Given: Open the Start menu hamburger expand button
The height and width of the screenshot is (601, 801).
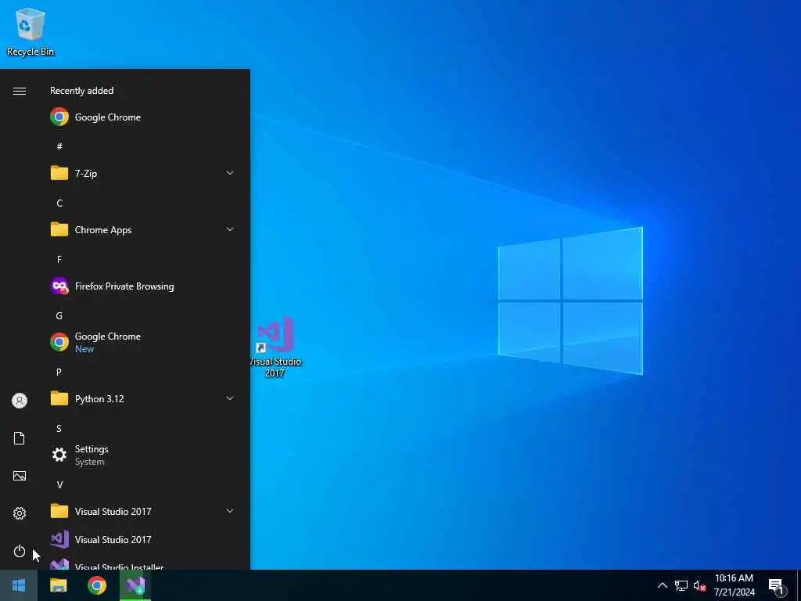Looking at the screenshot, I should tap(20, 91).
